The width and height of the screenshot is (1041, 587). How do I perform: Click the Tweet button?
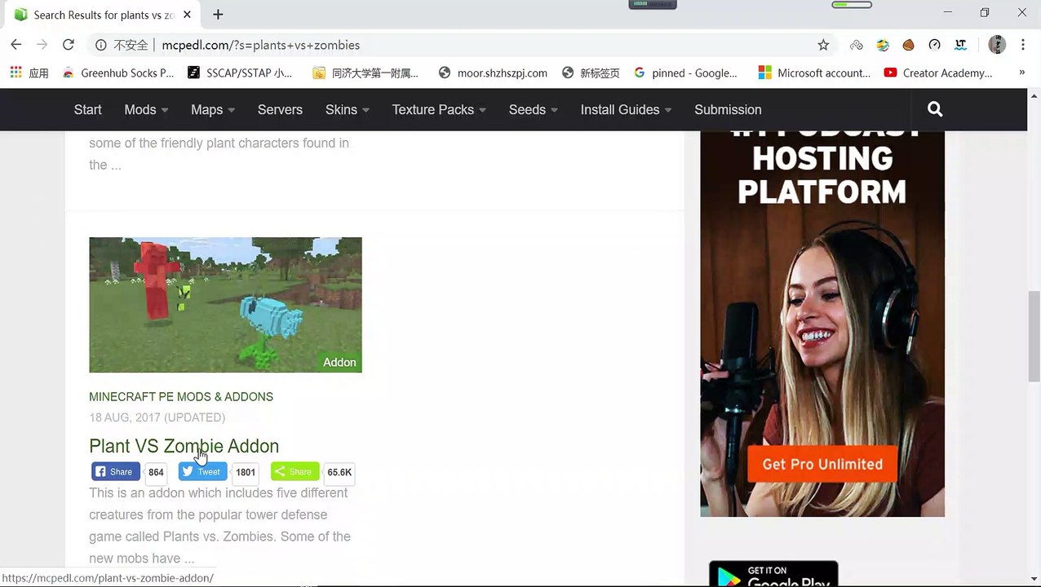(x=202, y=471)
